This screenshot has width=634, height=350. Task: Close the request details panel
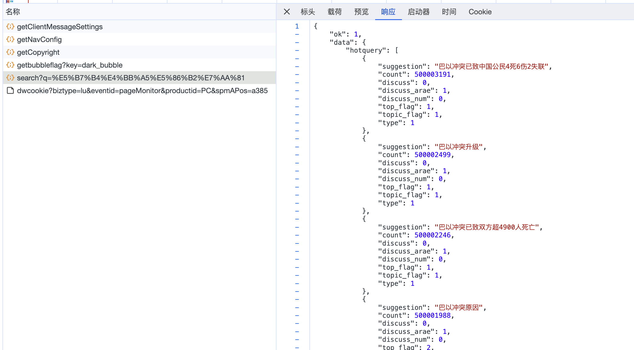tap(287, 12)
